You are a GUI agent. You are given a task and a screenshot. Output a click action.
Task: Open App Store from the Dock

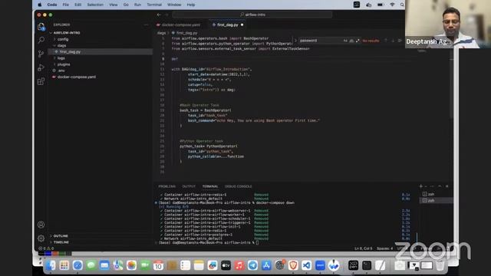click(266, 265)
